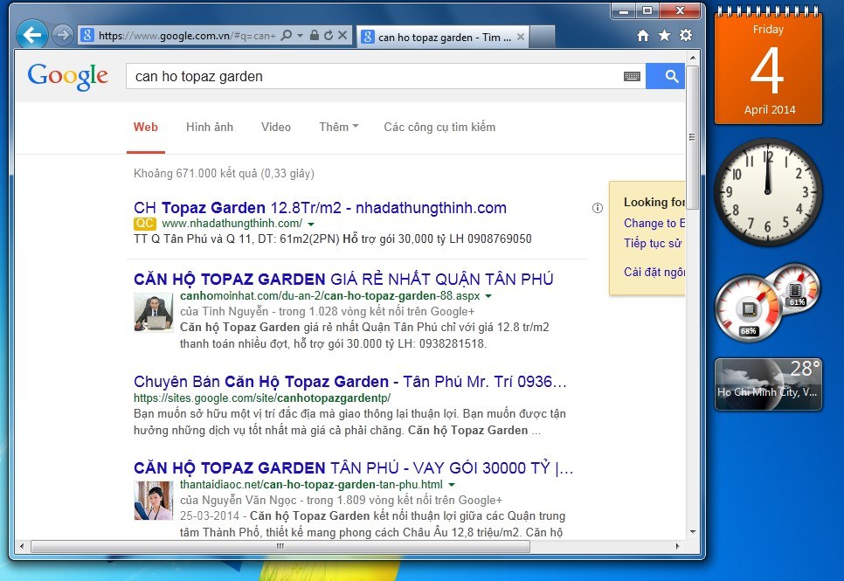This screenshot has height=581, width=844.
Task: Open the Ho Chi Minh City weather gadget
Action: pyautogui.click(x=768, y=384)
